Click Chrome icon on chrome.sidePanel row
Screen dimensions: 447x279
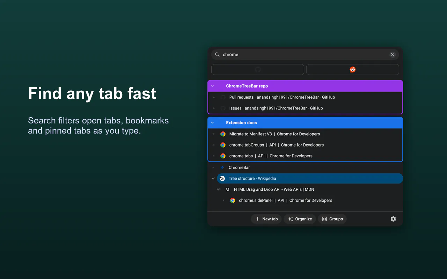click(x=233, y=201)
